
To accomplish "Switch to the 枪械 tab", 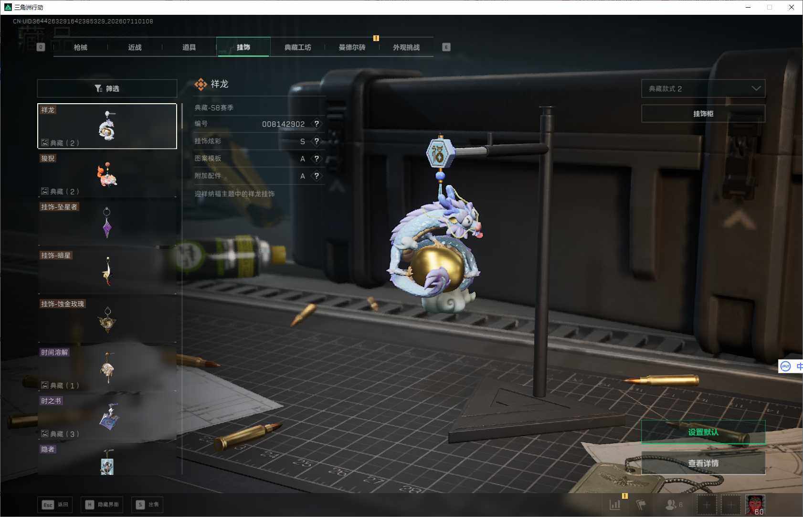I will point(81,47).
